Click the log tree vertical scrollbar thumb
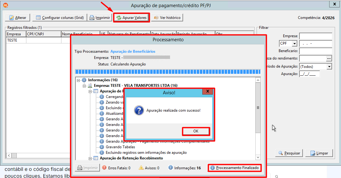Screen dimensions: 341x178 (258, 108)
